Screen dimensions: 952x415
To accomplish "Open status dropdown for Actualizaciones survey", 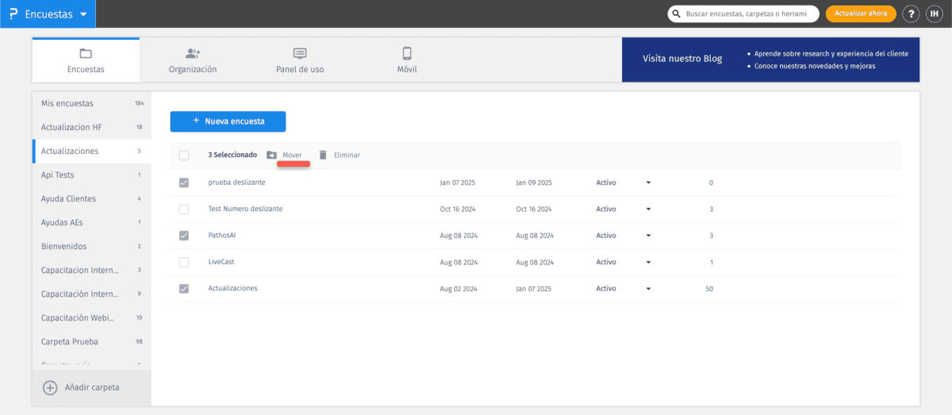I will 648,289.
